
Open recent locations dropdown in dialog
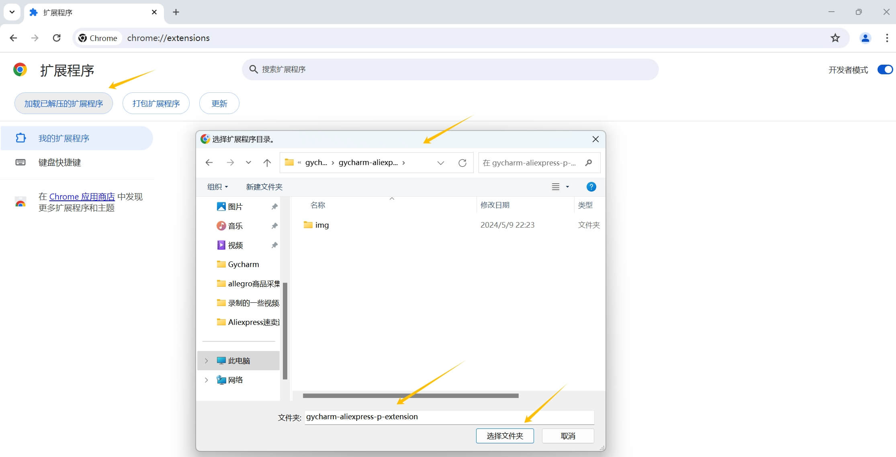tap(248, 162)
